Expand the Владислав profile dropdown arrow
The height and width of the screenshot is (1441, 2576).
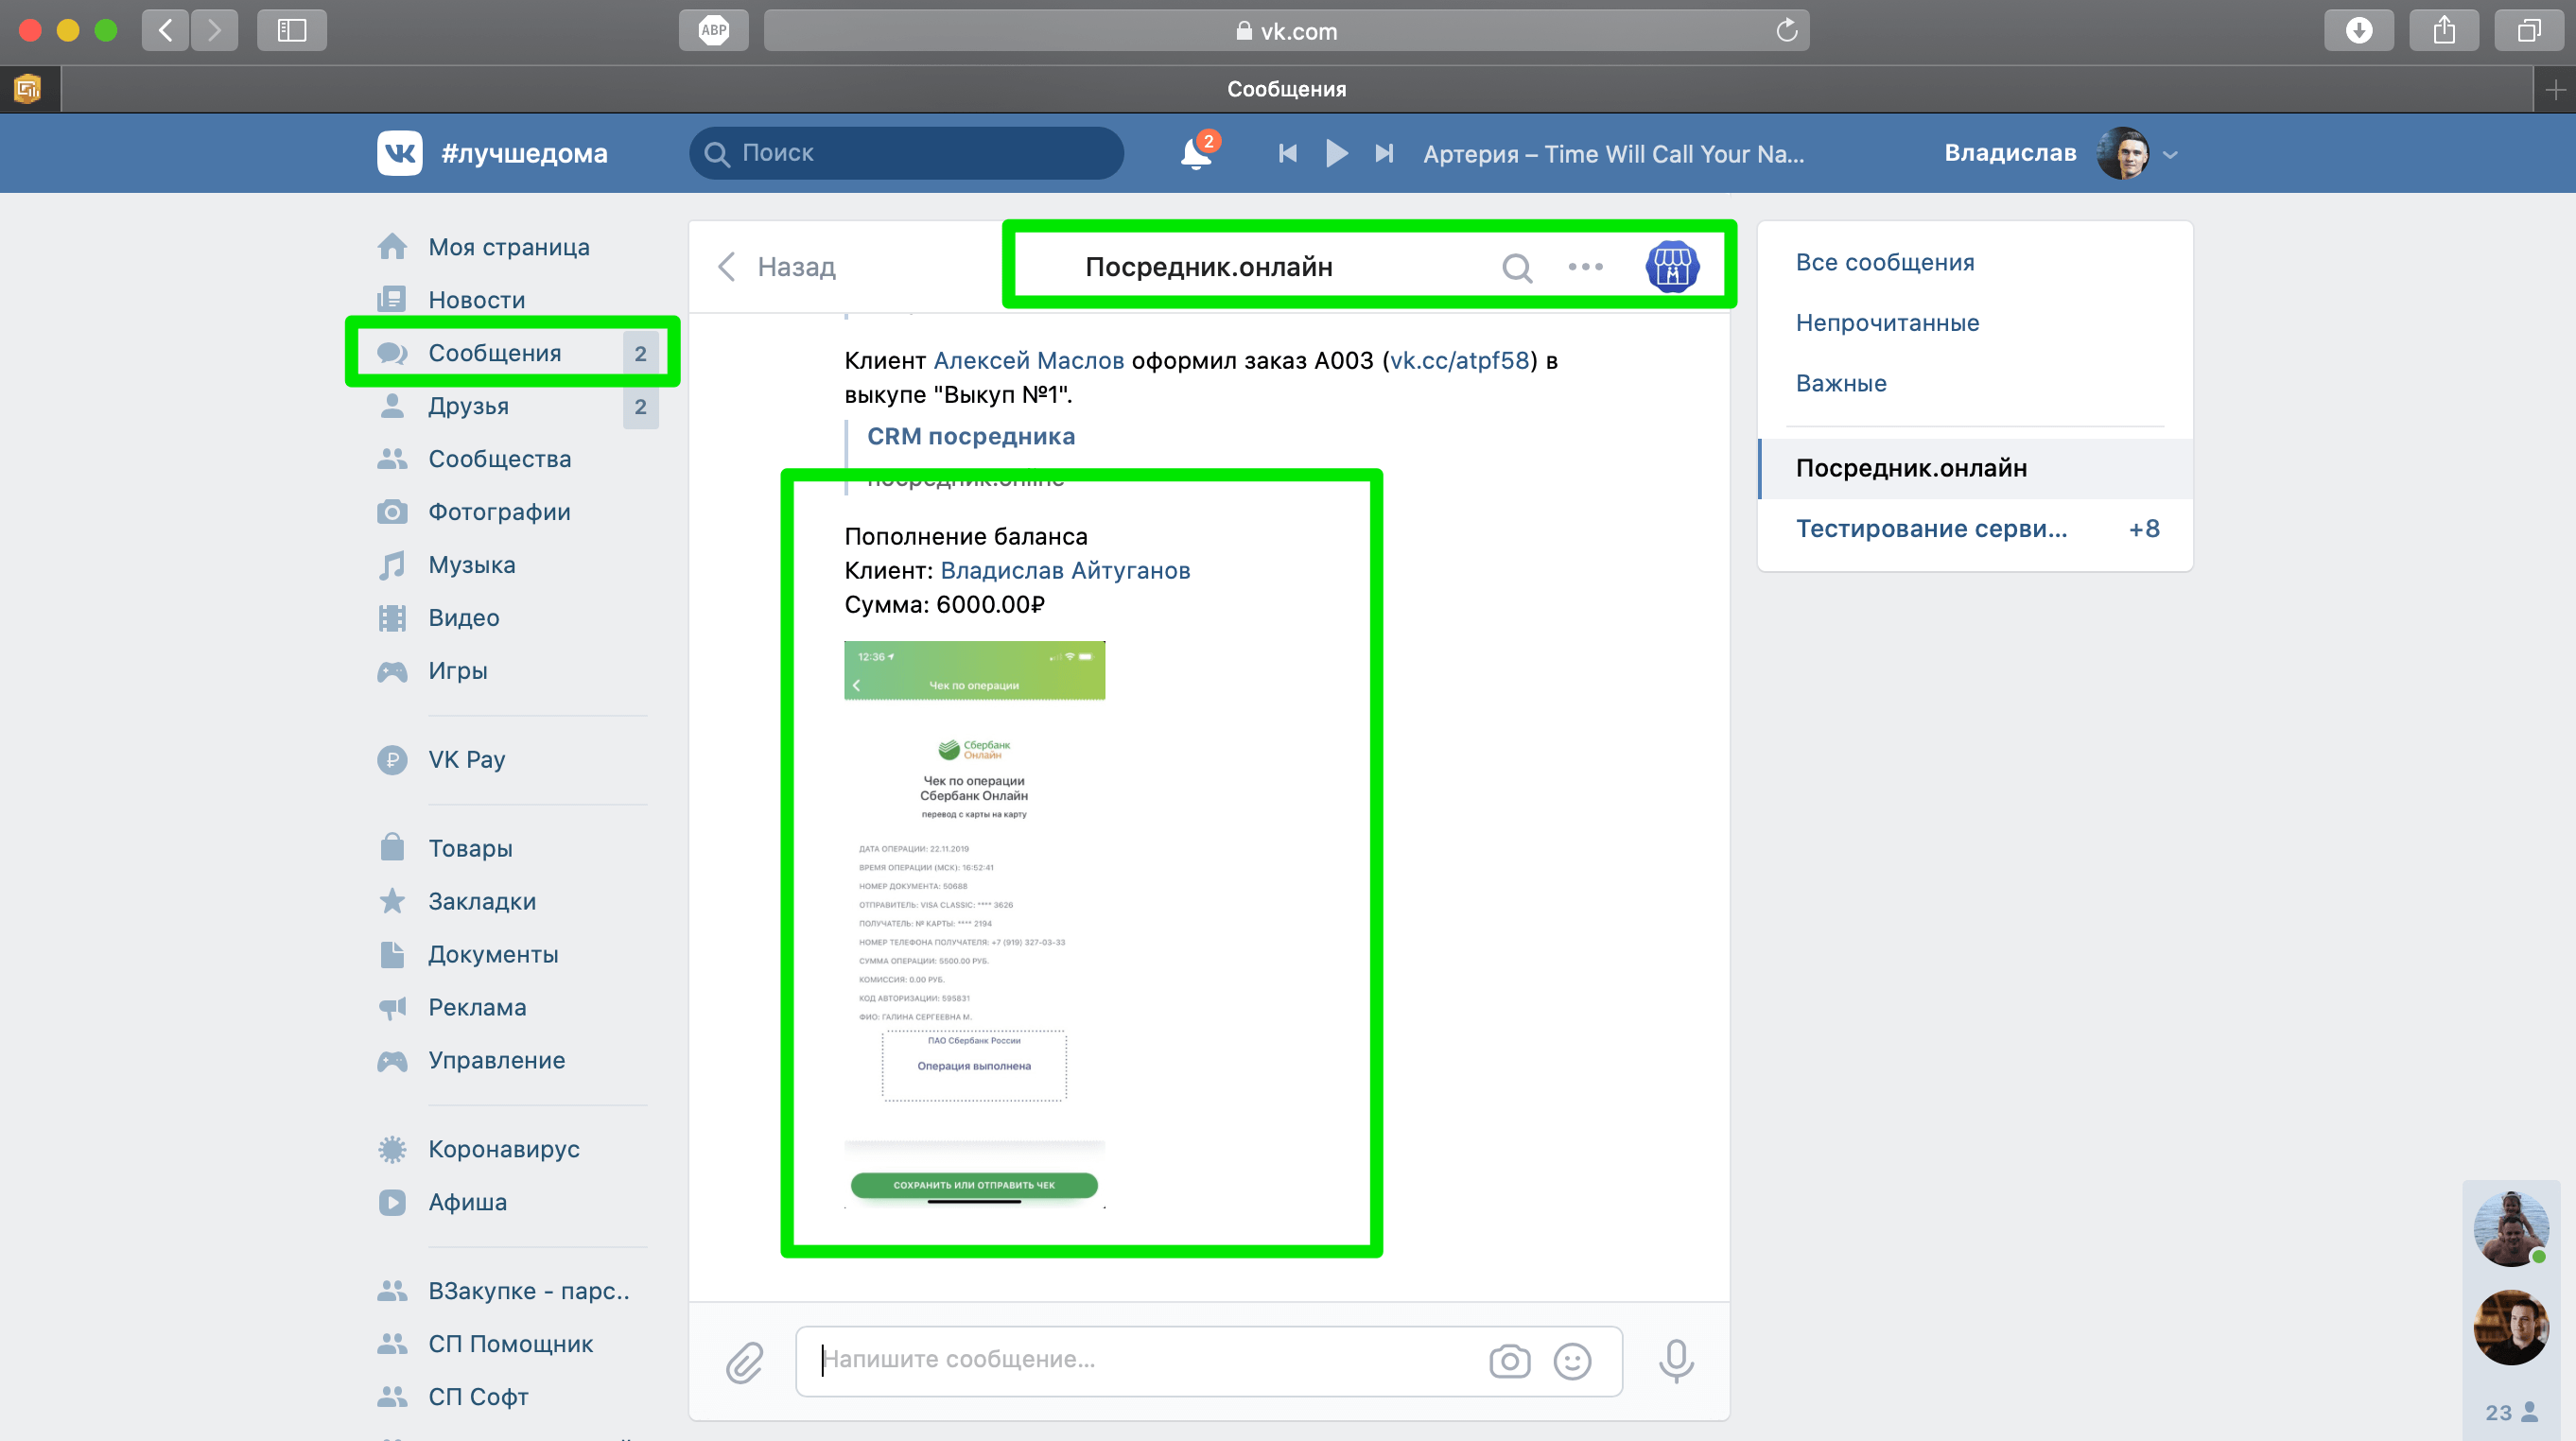pos(2170,155)
